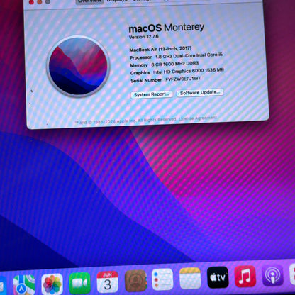
Task: Click the Software Update button
Action: click(x=200, y=93)
